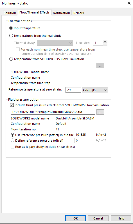The height and width of the screenshot is (224, 133).
Task: Click the Duckbill Assembly.SLDASM model name
Action: [75, 118]
